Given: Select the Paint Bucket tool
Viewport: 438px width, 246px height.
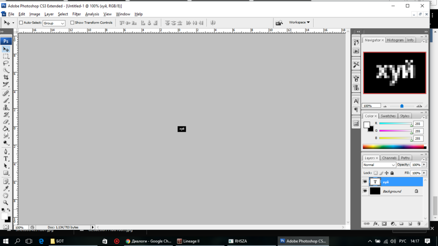Looking at the screenshot, I should point(6,129).
